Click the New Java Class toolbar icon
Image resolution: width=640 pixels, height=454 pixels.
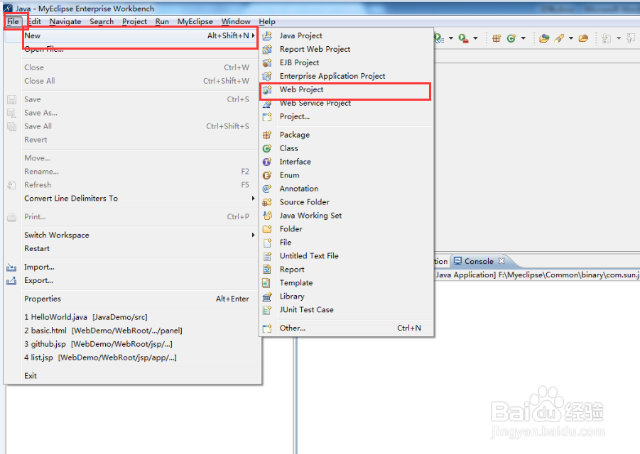(x=511, y=38)
